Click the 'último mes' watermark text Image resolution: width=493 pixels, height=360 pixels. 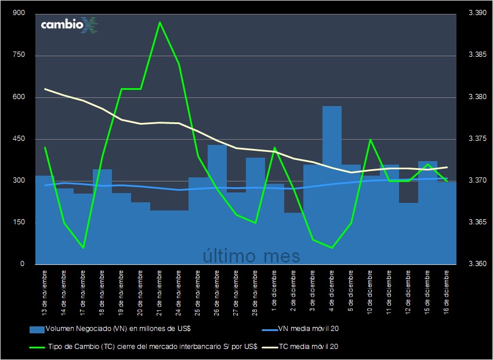(x=251, y=254)
